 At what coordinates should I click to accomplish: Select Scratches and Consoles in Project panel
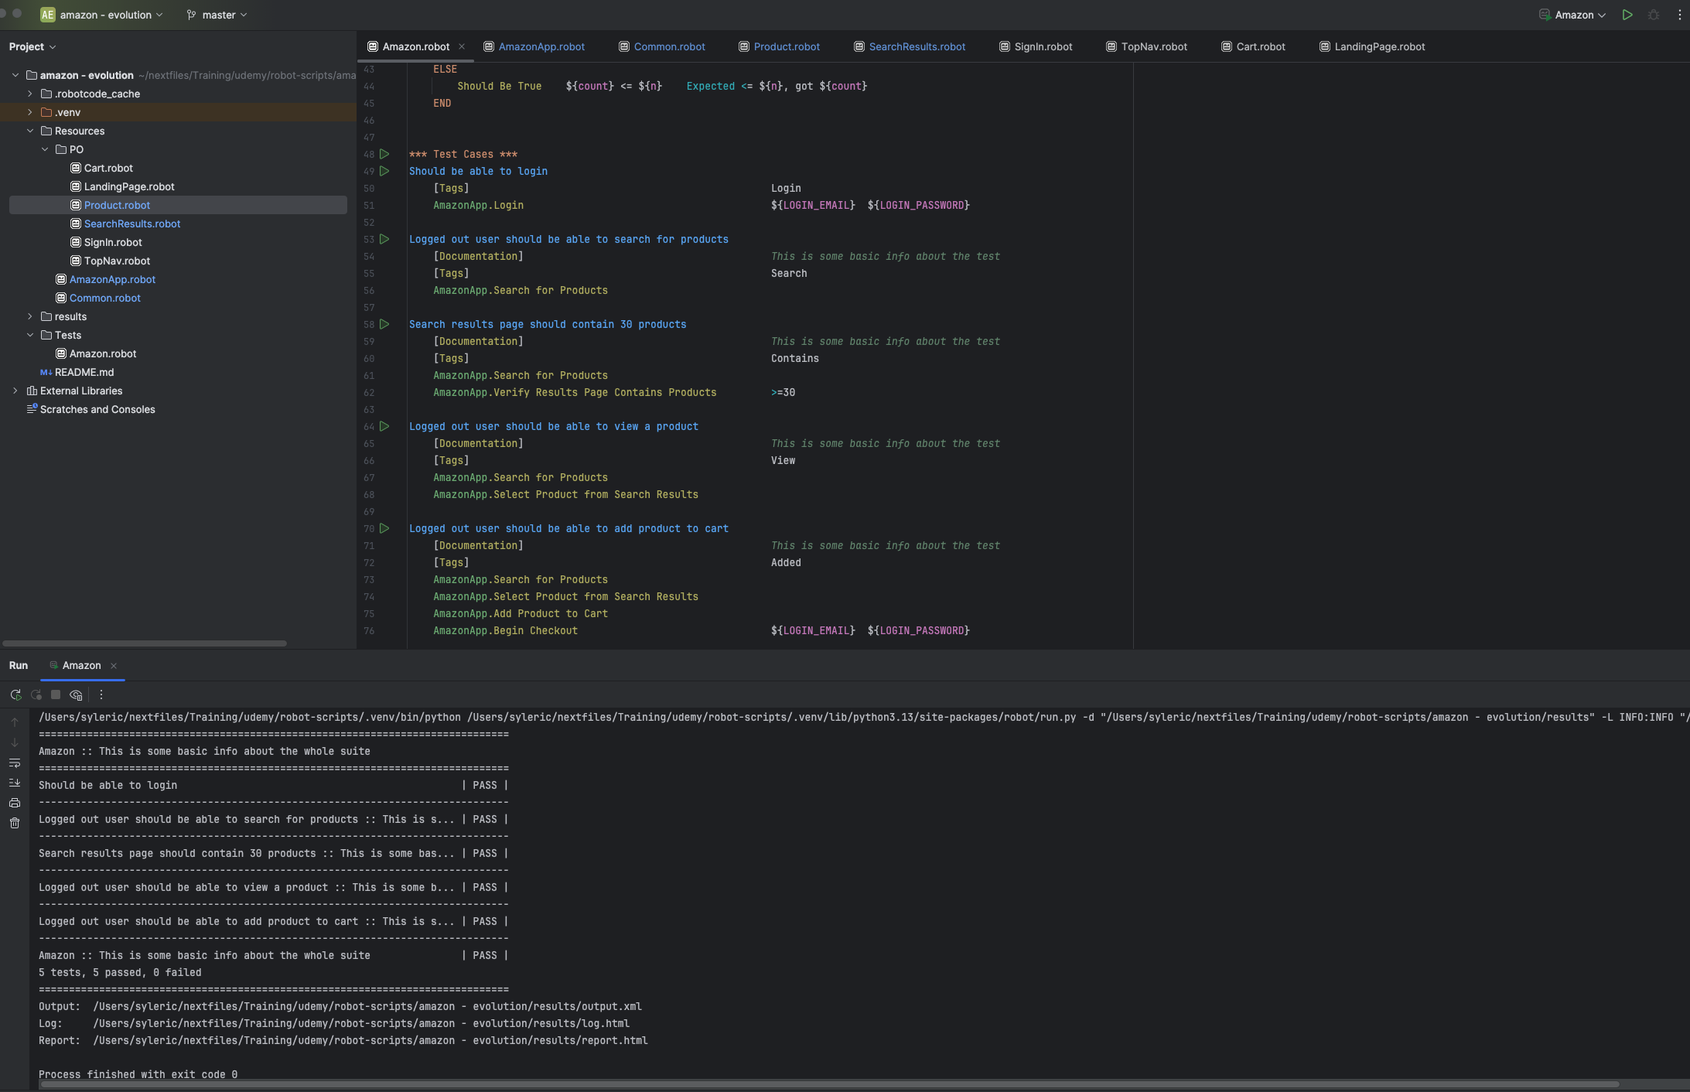(97, 409)
